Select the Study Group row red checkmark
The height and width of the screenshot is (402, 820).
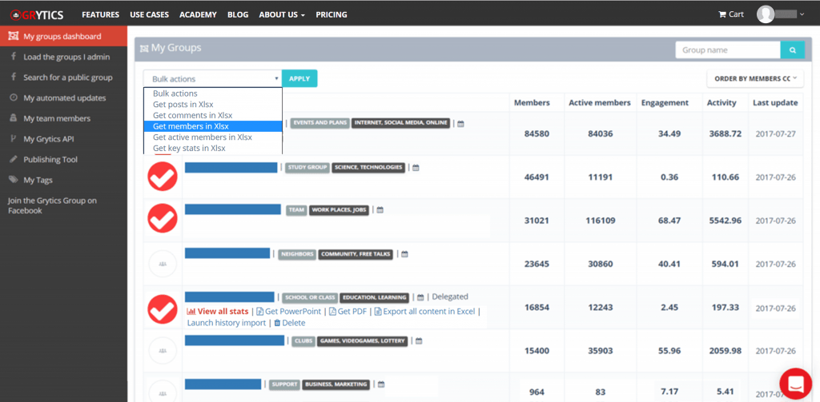point(163,177)
